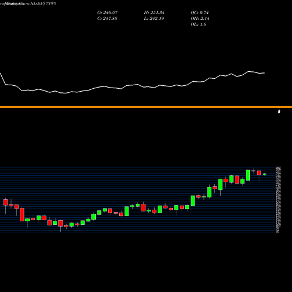The height and width of the screenshot is (292, 292).
Task: Click the 'OH: 2.14' value
Action: (200, 19)
